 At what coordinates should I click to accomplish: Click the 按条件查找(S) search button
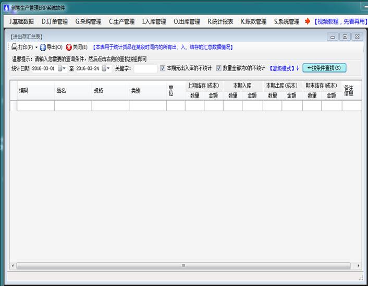[324, 68]
